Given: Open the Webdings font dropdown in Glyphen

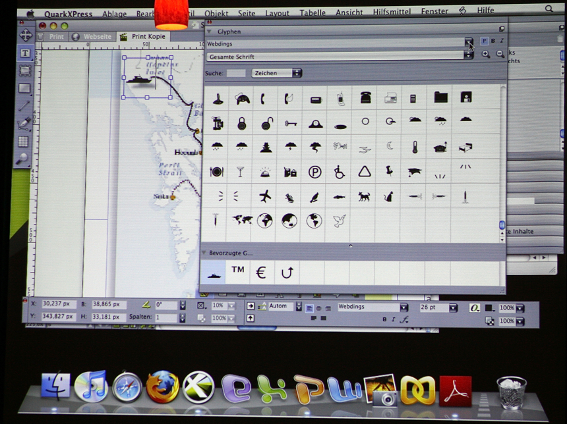Looking at the screenshot, I should point(468,43).
